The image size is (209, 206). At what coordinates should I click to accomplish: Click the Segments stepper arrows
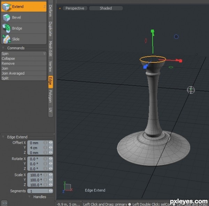pos(51,191)
